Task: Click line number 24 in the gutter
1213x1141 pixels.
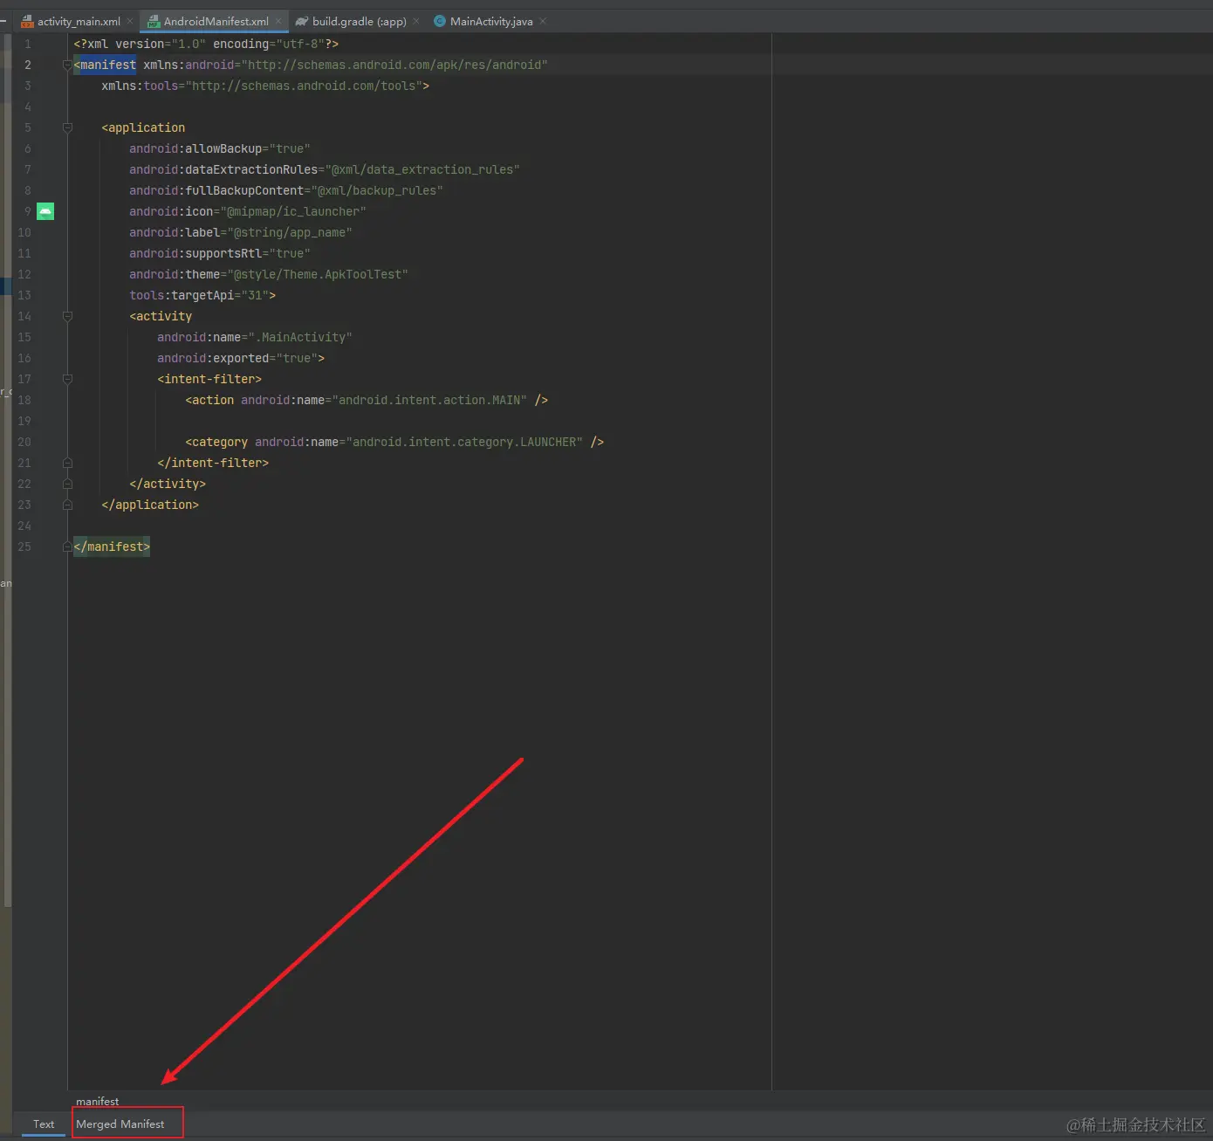Action: 24,526
